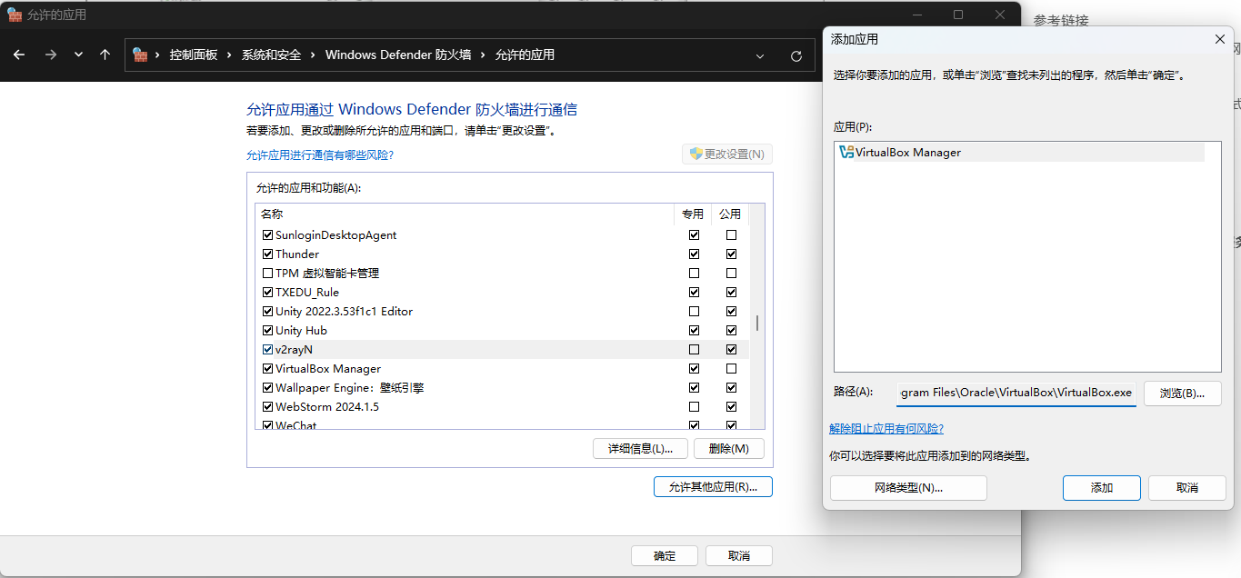
Task: Toggle WebStorm 2024.1.5 enabled checkbox
Action: tap(268, 406)
